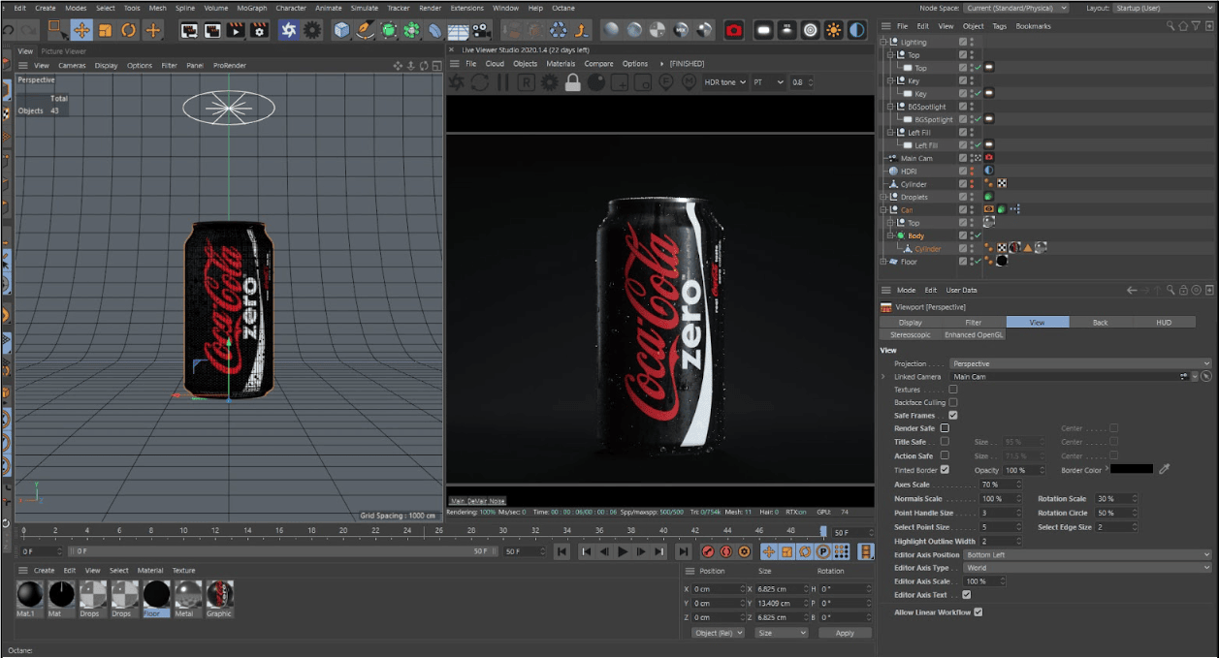Click the Border Color black swatch
1219x658 pixels.
click(x=1131, y=469)
